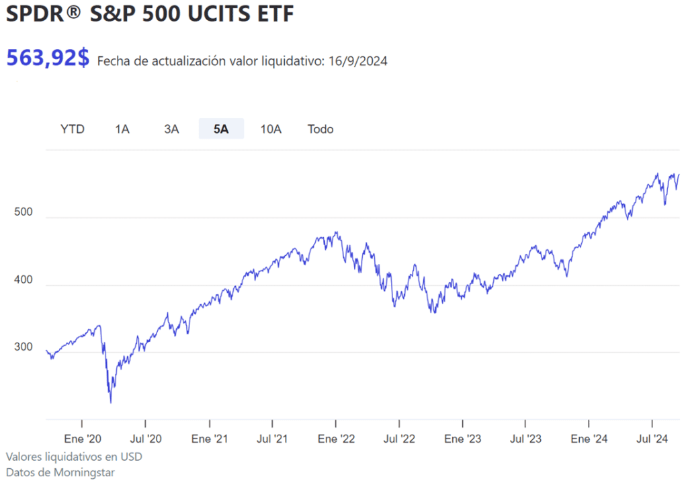The image size is (688, 489).
Task: Show the 10A performance view
Action: pos(271,128)
